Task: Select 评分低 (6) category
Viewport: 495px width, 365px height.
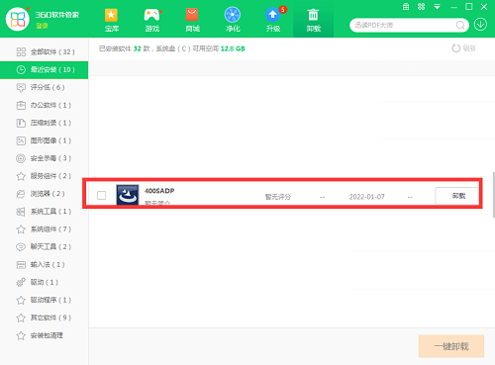Action: (45, 87)
